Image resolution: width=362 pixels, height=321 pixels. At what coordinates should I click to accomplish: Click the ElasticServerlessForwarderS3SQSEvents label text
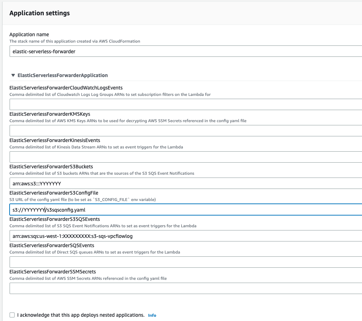(x=55, y=219)
